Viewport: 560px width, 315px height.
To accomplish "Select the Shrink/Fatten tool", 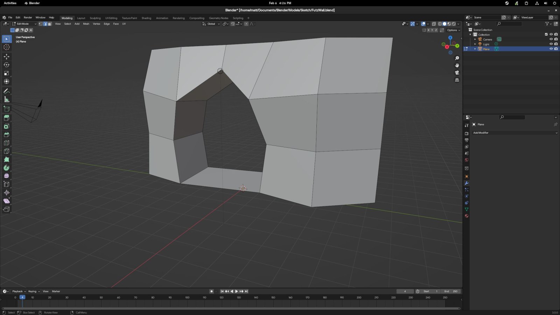I will [x=6, y=193].
